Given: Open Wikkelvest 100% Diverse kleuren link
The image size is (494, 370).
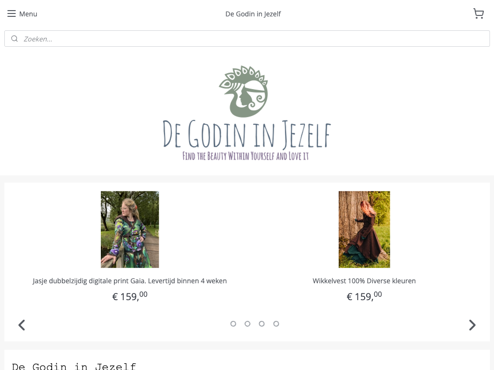Looking at the screenshot, I should coord(364,281).
